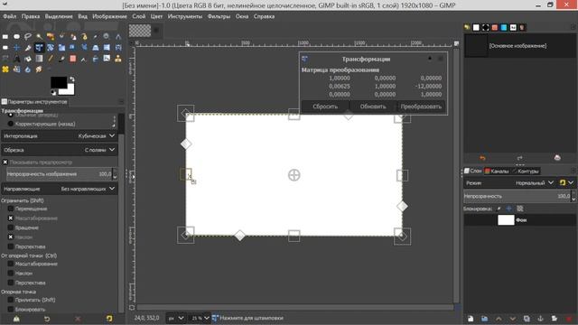Delete the layer with red icon
Screen dimensions: 578x325
tap(568, 319)
